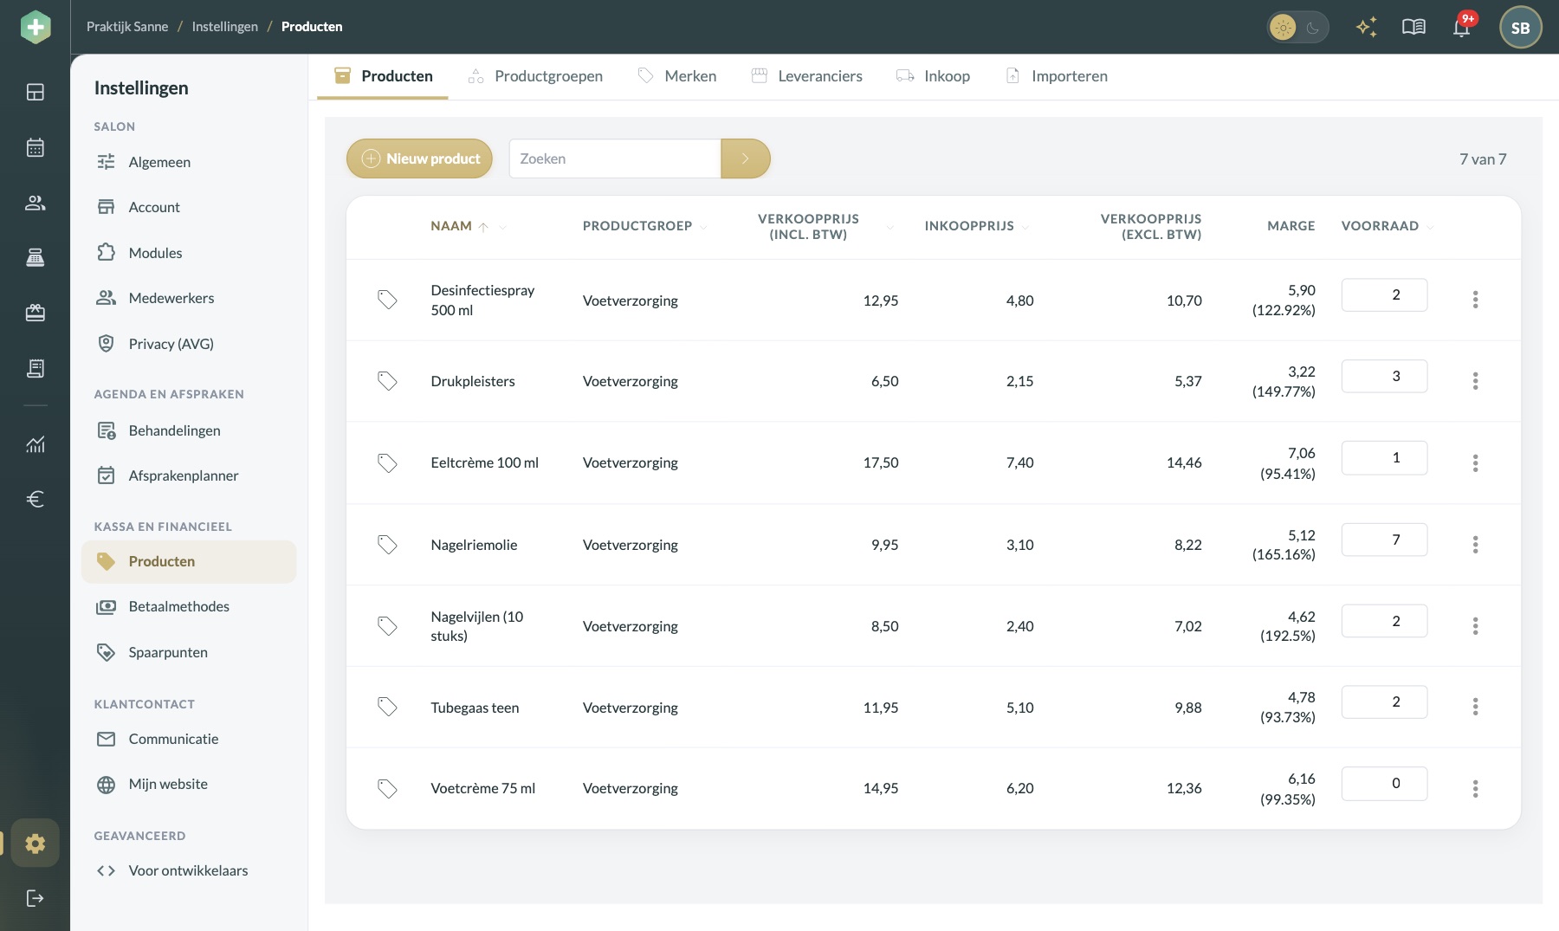Open Verkoopprijs (incl. BTW) column chevron

click(x=889, y=227)
